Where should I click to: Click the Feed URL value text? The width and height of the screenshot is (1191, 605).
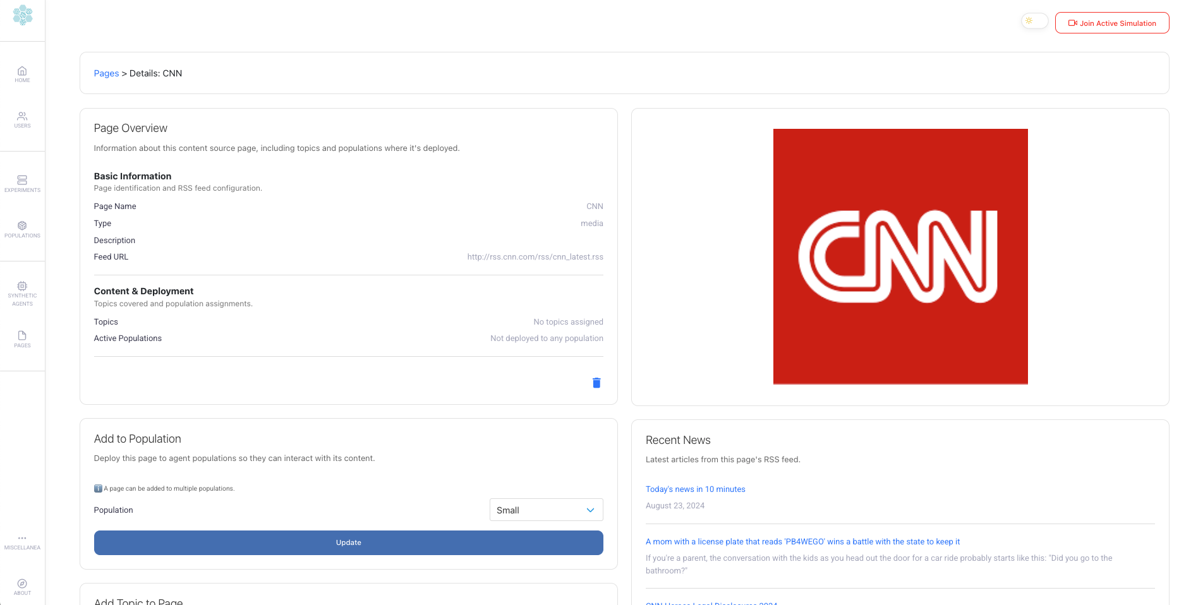pyautogui.click(x=535, y=257)
